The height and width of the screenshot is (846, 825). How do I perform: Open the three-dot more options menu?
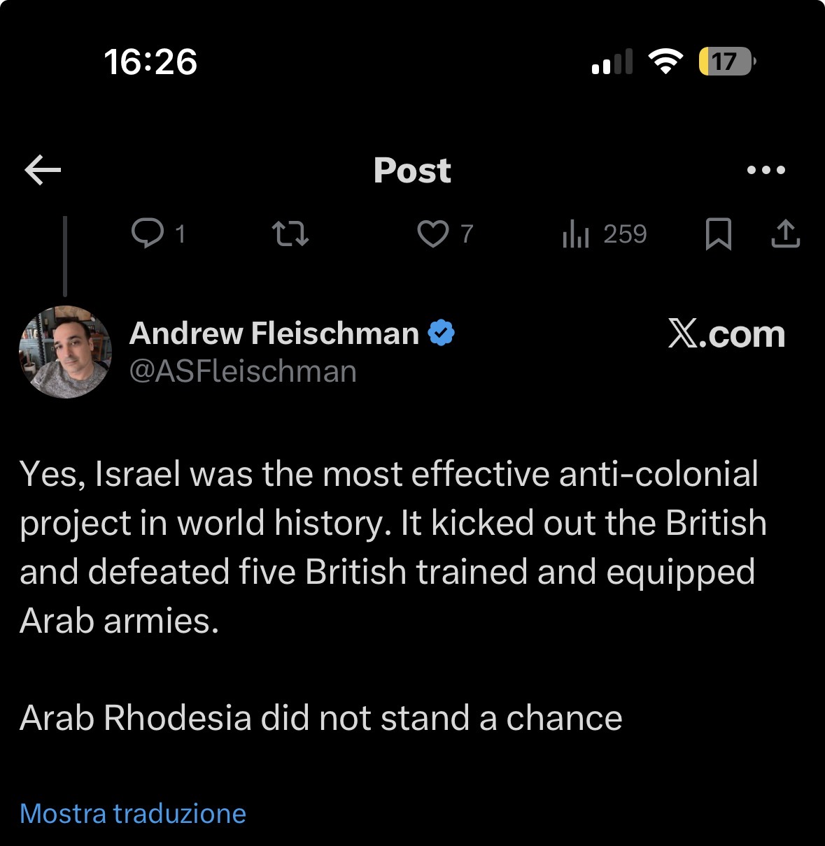click(766, 170)
